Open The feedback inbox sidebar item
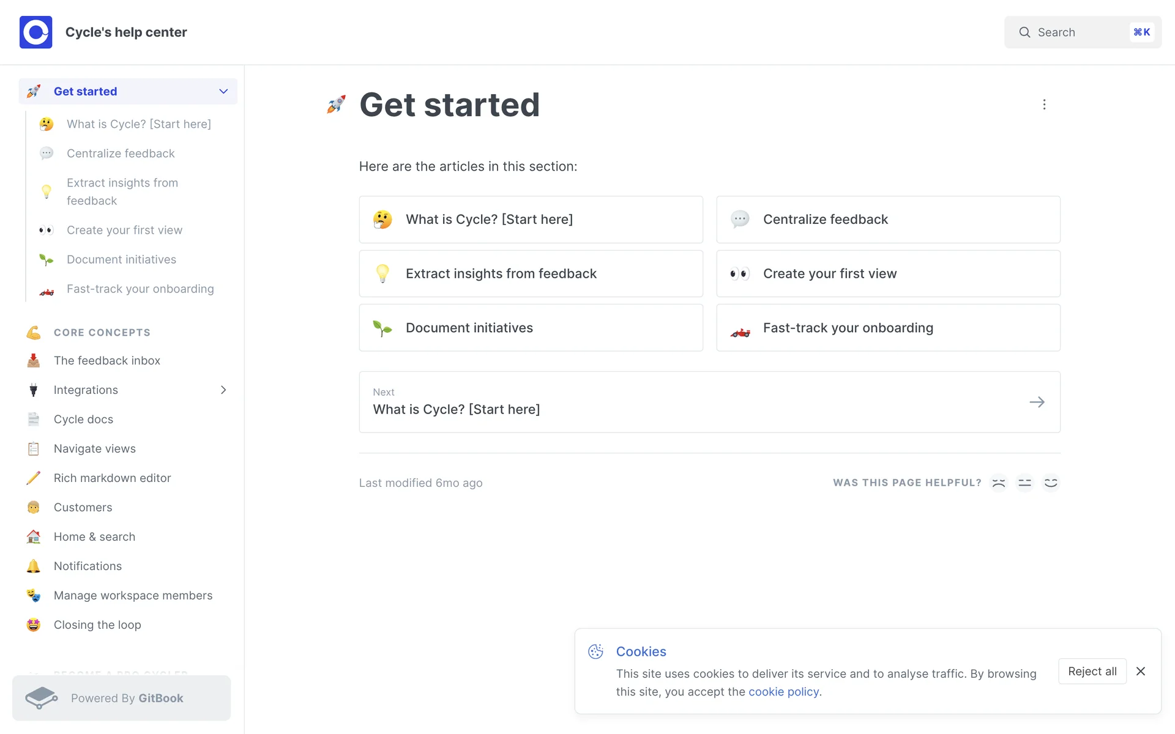The image size is (1175, 734). pos(107,360)
